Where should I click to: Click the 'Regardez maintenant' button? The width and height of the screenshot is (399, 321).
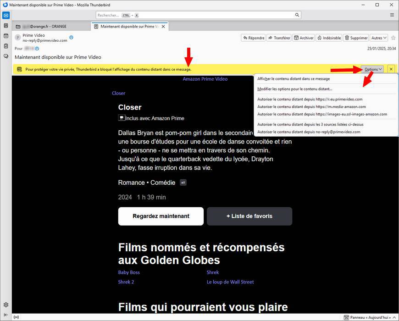coord(161,216)
